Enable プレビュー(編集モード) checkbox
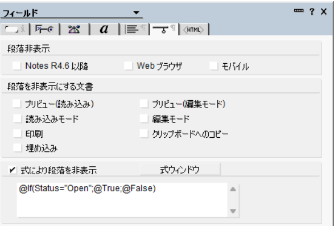The width and height of the screenshot is (334, 226). pyautogui.click(x=144, y=104)
